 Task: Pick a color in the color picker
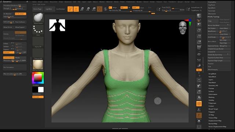tap(38, 78)
